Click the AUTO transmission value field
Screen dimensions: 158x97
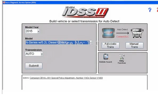pos(33,54)
